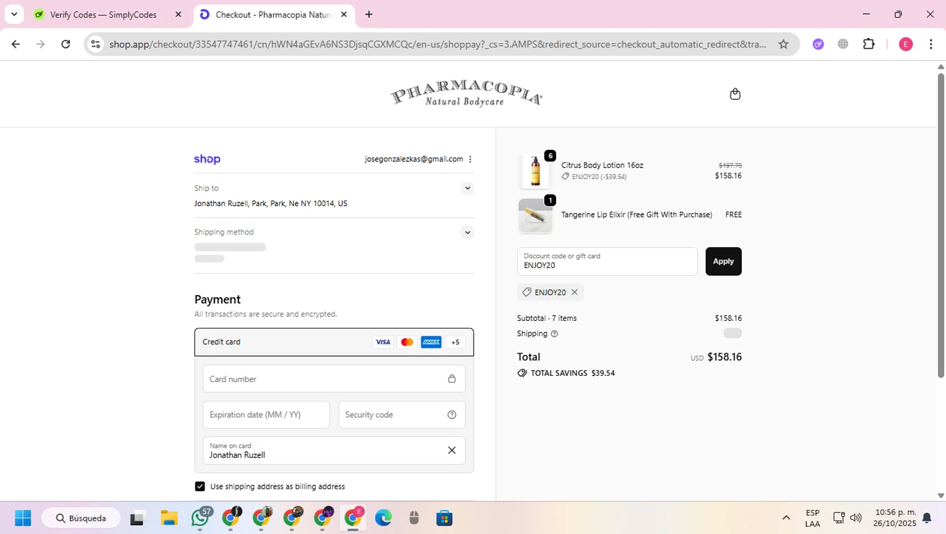Click the Windows taskbar Búsqueda search box

point(81,518)
